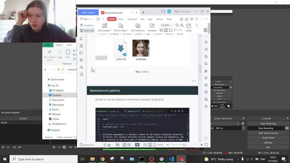This screenshot has height=163, width=290.
Task: Open the thumbnail panel in WPS sidebar
Action: [81, 46]
